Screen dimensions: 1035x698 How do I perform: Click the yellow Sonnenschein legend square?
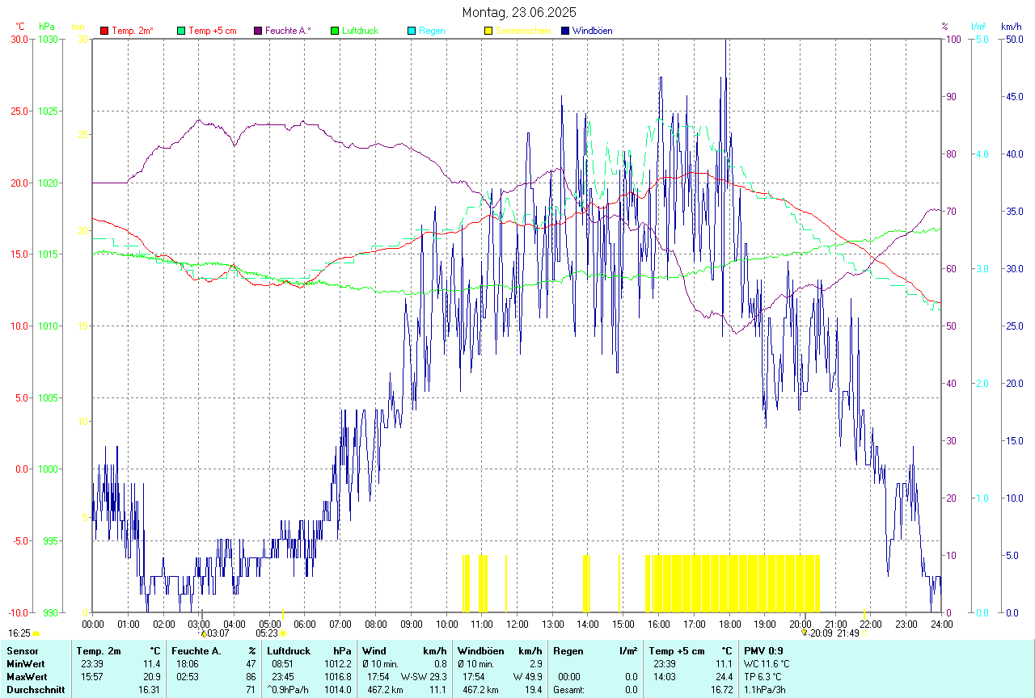pyautogui.click(x=488, y=31)
